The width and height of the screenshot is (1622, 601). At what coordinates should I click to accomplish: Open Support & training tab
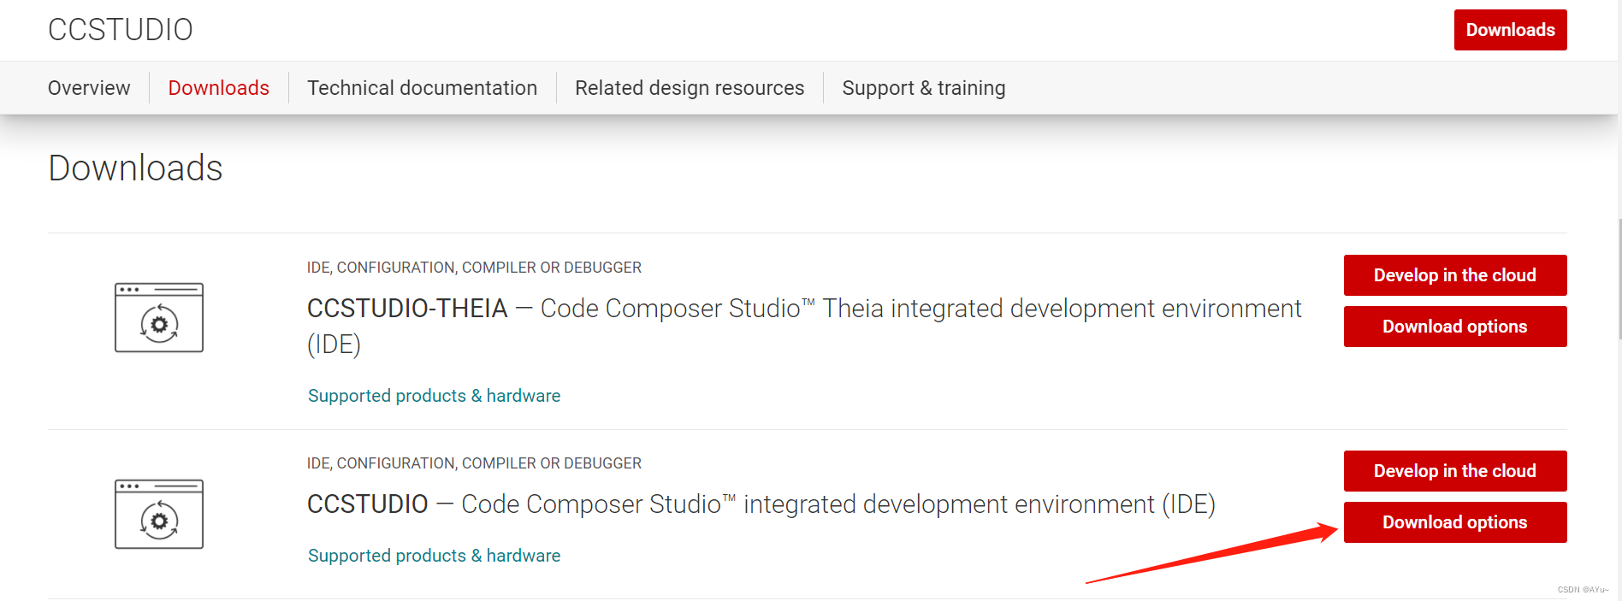[x=924, y=88]
